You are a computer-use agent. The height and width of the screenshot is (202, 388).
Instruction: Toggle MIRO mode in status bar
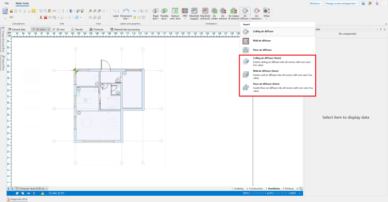[293, 193]
